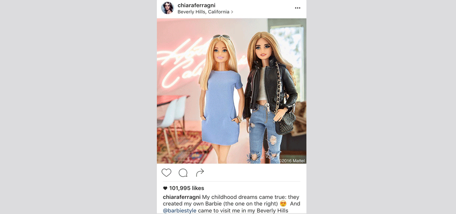View the 101,995 likes list

point(187,188)
